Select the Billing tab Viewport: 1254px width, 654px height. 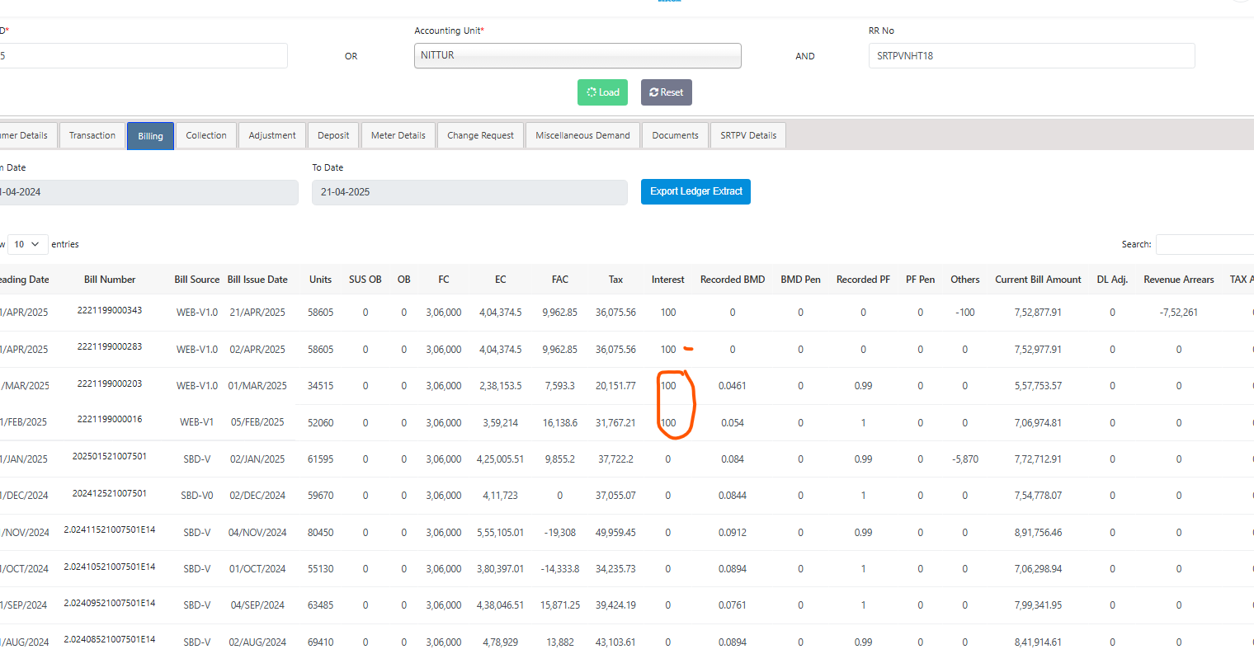click(x=150, y=136)
